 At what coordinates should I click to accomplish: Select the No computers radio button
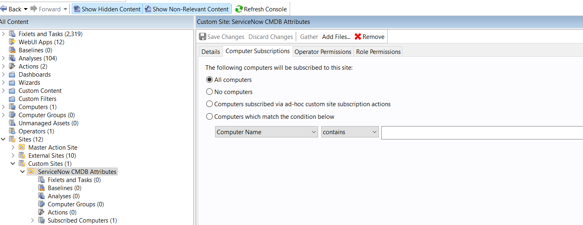click(x=209, y=92)
